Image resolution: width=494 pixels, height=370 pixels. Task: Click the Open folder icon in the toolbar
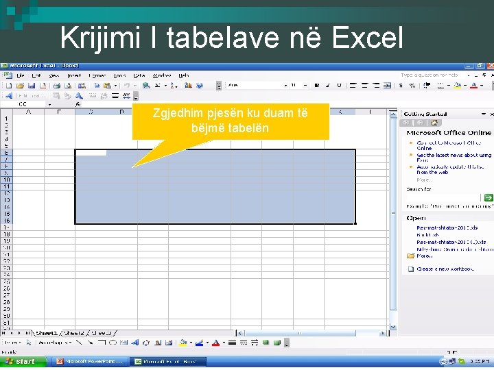20,86
